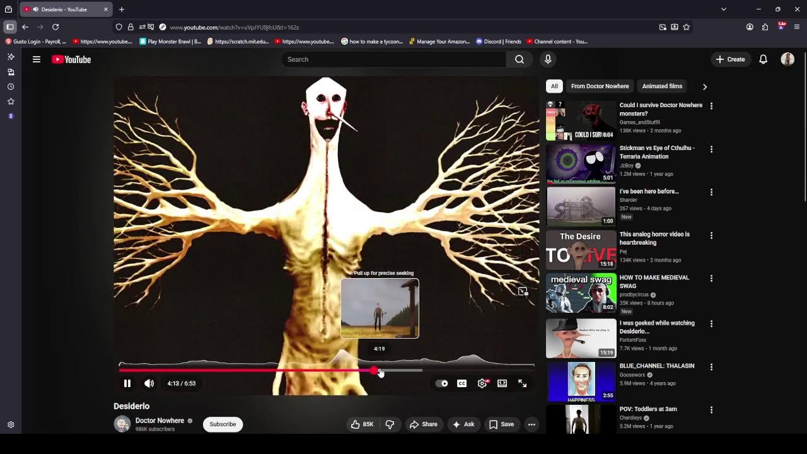The image size is (807, 454).
Task: Bookmark this page with star icon
Action: click(x=687, y=27)
